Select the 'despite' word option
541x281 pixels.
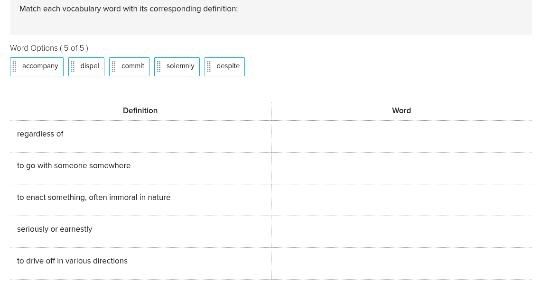(x=228, y=66)
